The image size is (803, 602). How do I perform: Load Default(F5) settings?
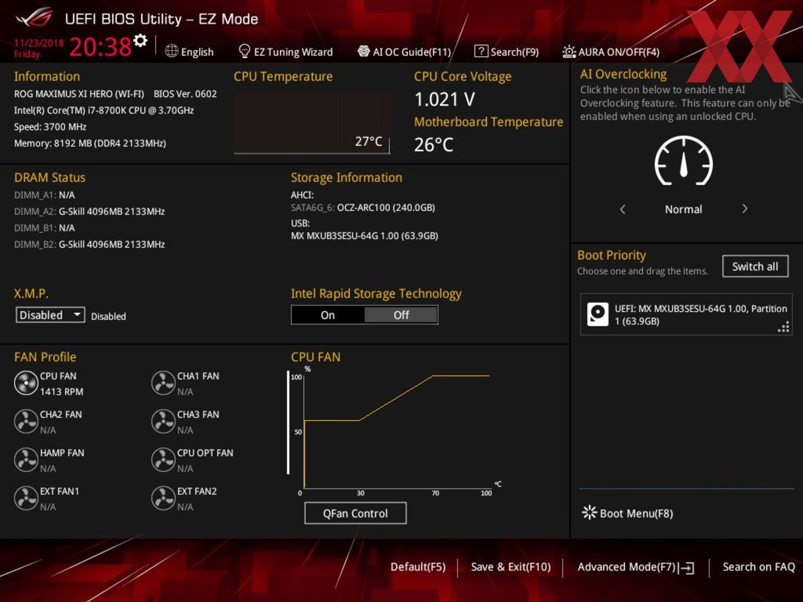tap(418, 567)
